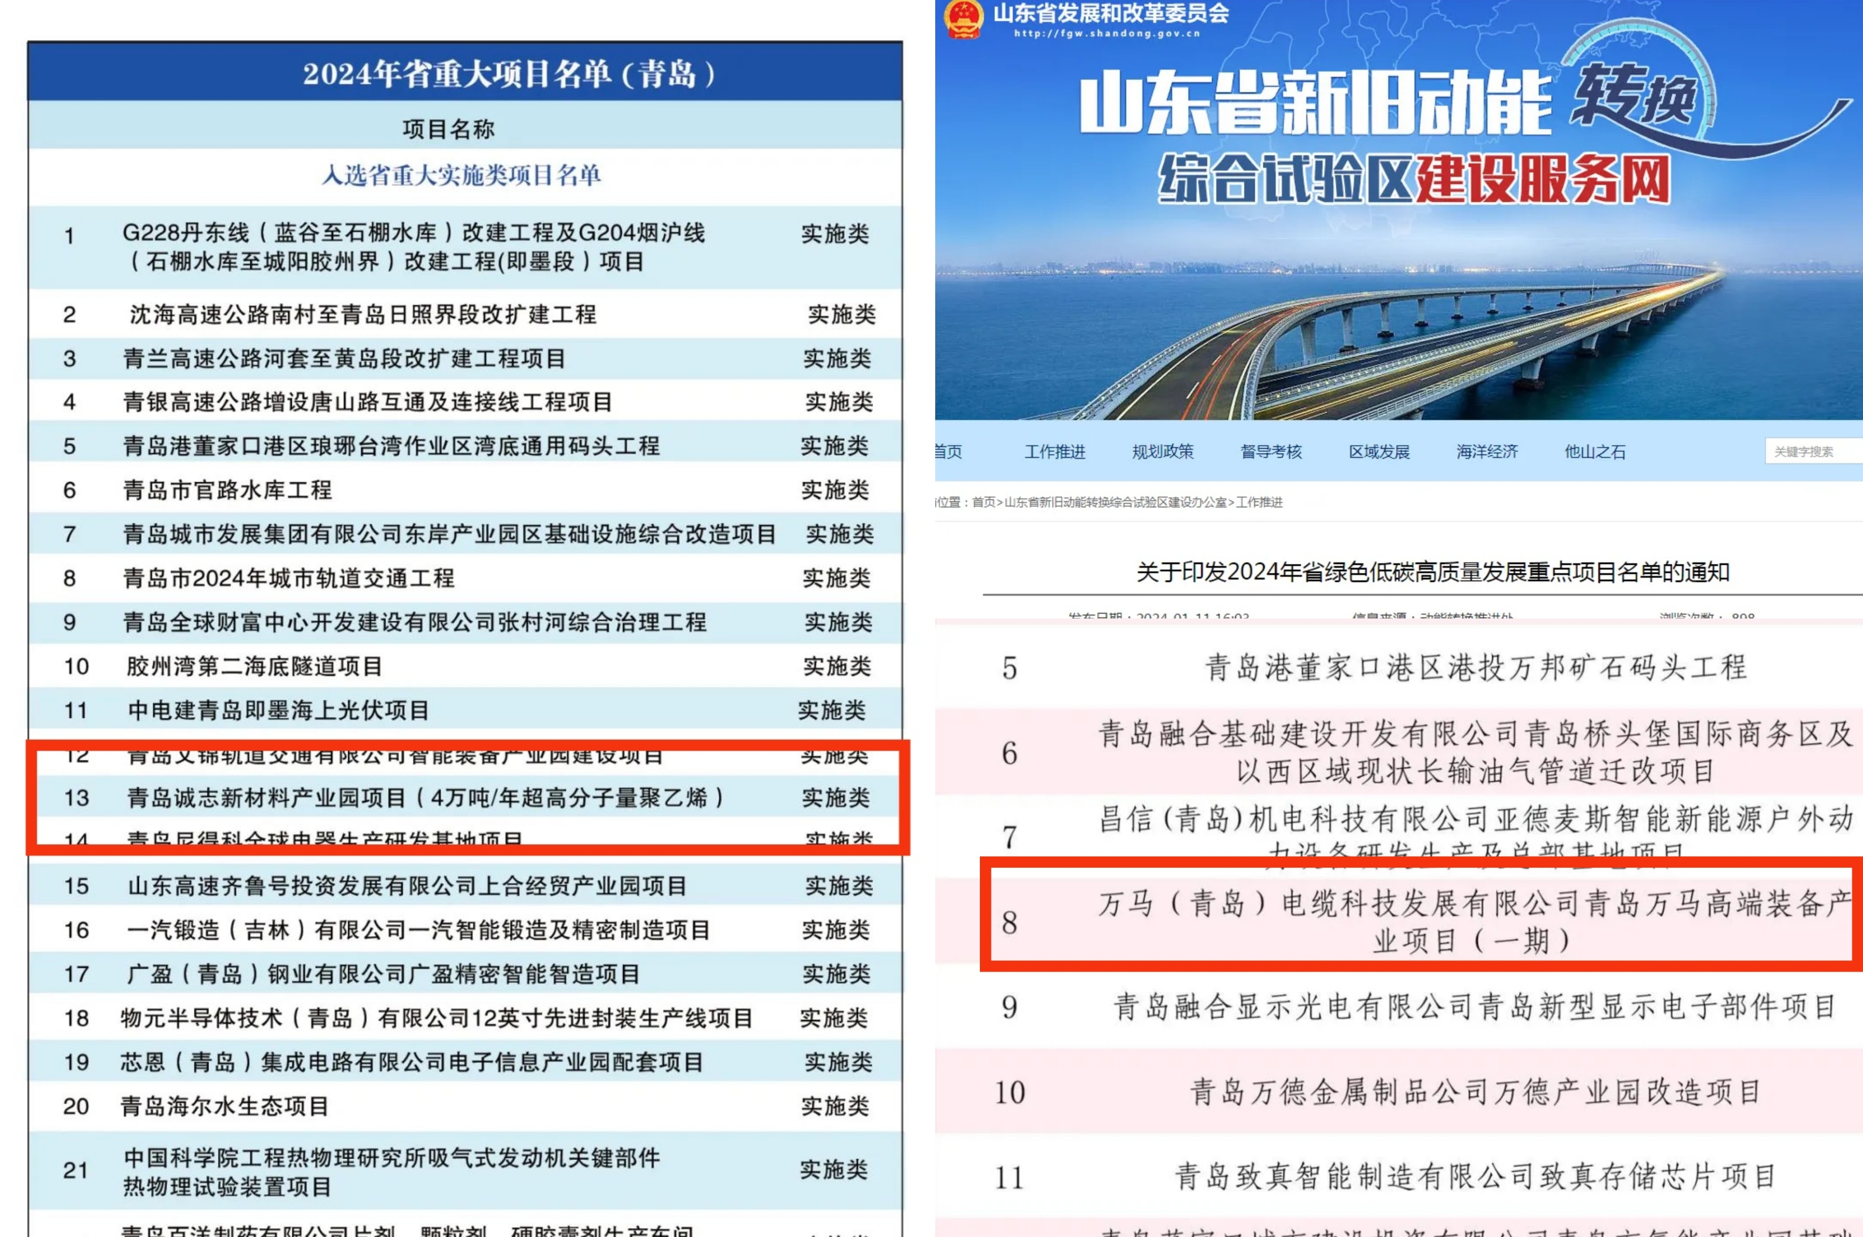
Task: Click the 青岛诚志新材料产业园项目 row 13
Action: [424, 798]
